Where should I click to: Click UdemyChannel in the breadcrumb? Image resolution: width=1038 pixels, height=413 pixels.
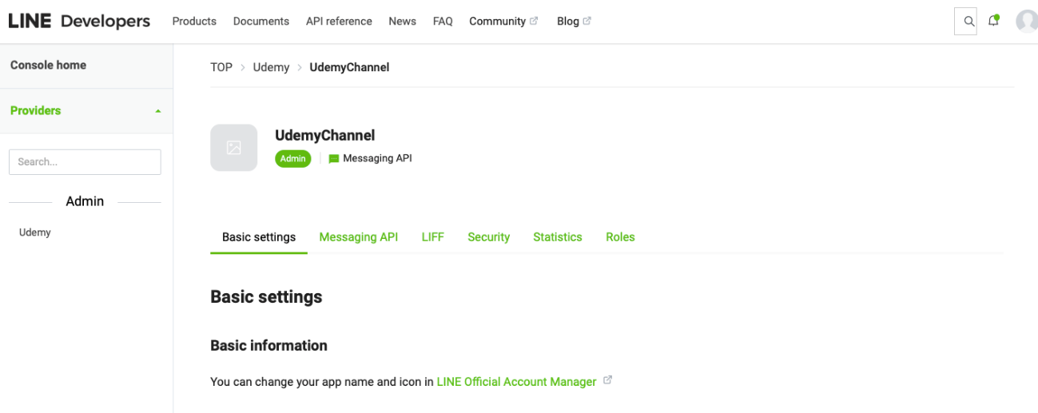coord(349,67)
